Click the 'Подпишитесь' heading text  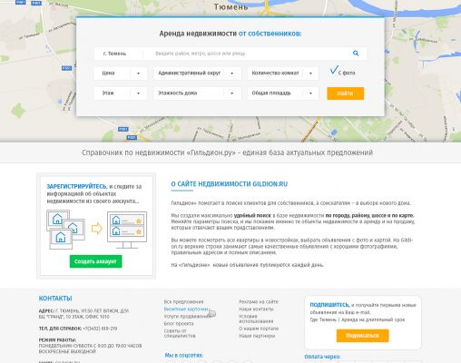tap(329, 305)
